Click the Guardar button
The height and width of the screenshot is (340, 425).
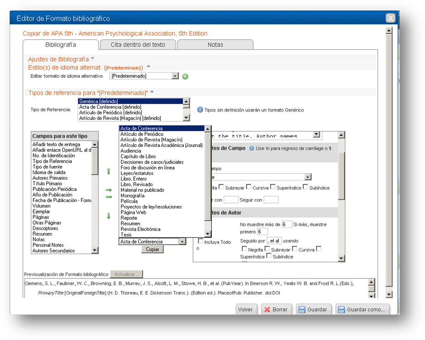pos(313,309)
